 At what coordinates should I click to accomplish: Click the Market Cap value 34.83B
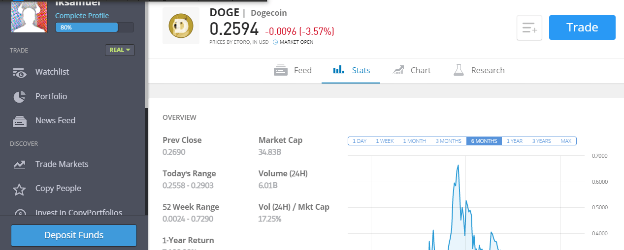tap(270, 152)
